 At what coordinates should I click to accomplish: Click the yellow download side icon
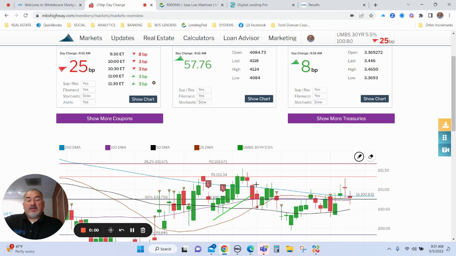tap(445, 125)
